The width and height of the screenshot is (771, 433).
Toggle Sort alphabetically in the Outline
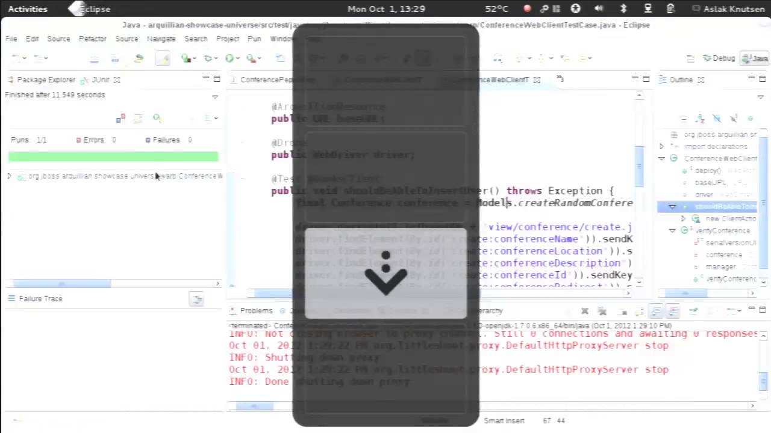tap(699, 118)
